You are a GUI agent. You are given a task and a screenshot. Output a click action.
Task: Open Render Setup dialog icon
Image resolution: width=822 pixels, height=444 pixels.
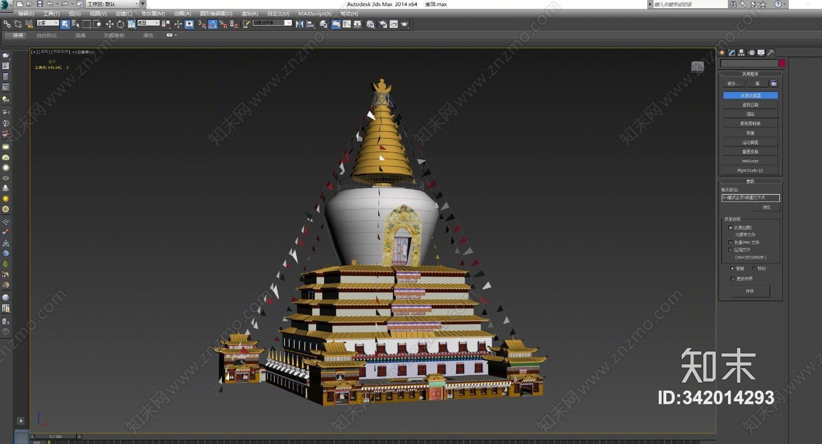tap(383, 24)
